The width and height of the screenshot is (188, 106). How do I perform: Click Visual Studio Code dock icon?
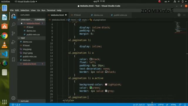(4, 54)
